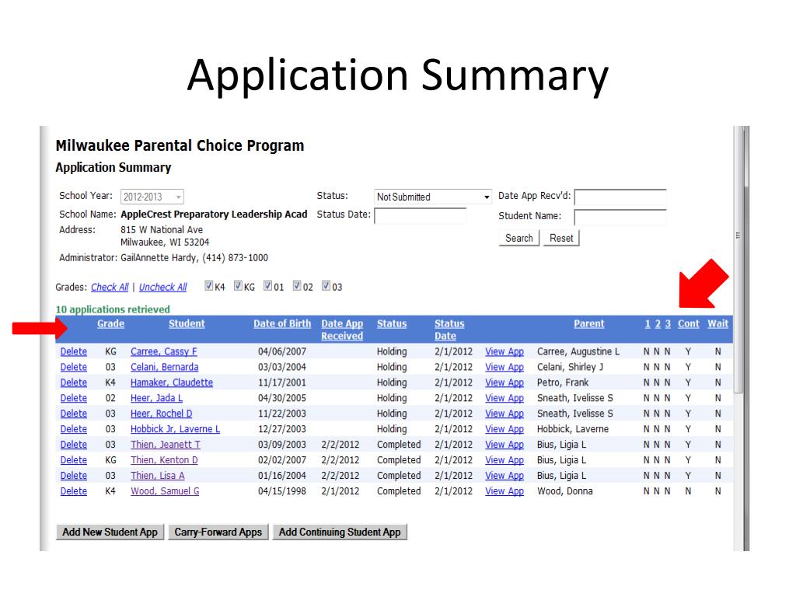Delete the Hamaker, Claudette application
The image size is (796, 597).
point(74,382)
